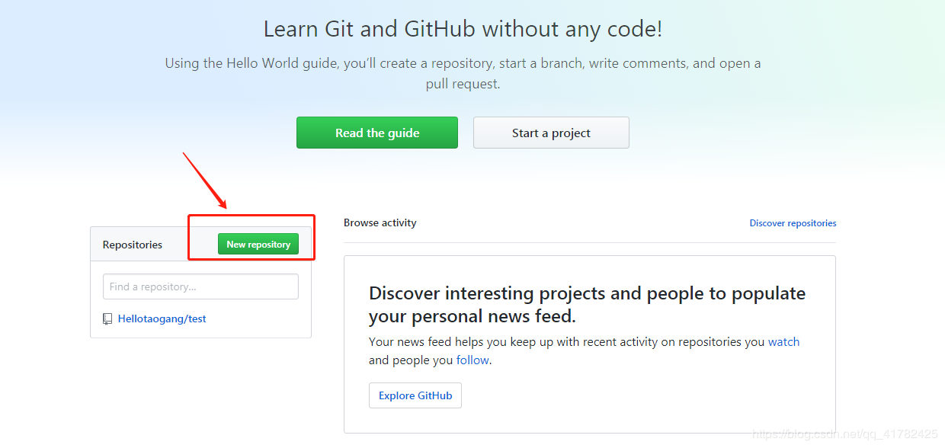The width and height of the screenshot is (945, 448).
Task: Click the blue follow link
Action: pos(472,360)
